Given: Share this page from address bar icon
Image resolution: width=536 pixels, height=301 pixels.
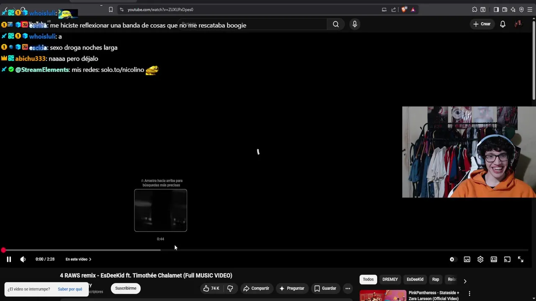Looking at the screenshot, I should [394, 10].
